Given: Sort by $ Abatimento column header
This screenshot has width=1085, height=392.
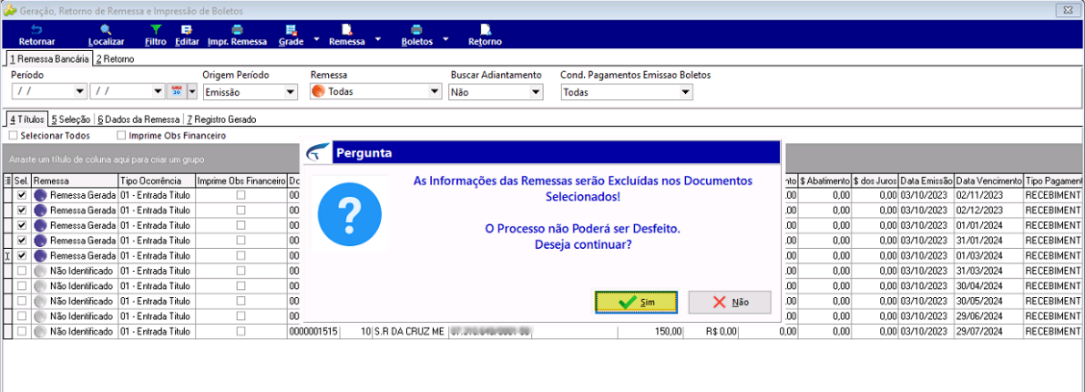Looking at the screenshot, I should (x=824, y=181).
